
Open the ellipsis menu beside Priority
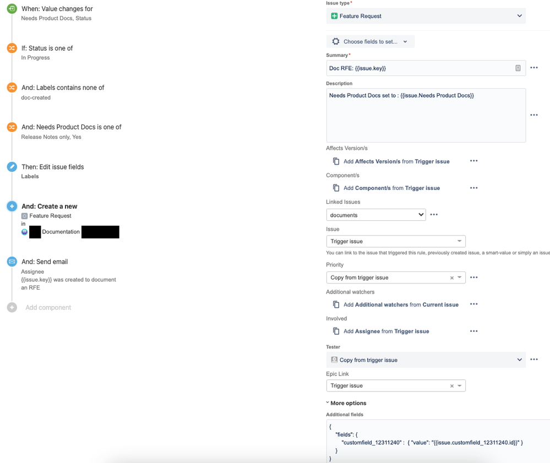473,277
